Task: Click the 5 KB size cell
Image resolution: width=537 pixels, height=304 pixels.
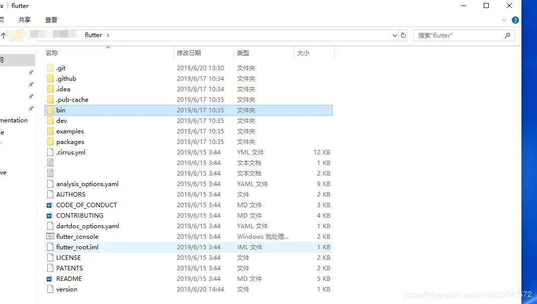Action: [x=324, y=279]
